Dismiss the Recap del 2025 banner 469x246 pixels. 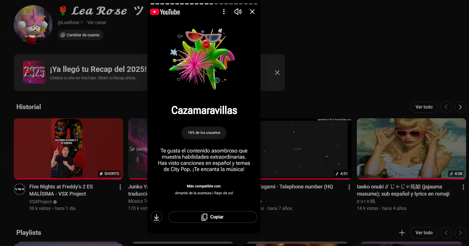pos(277,73)
